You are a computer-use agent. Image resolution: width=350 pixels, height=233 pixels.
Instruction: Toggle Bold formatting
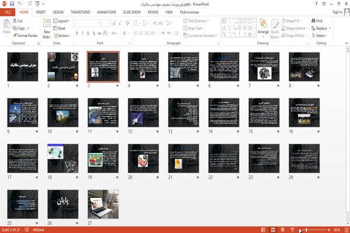(77, 33)
